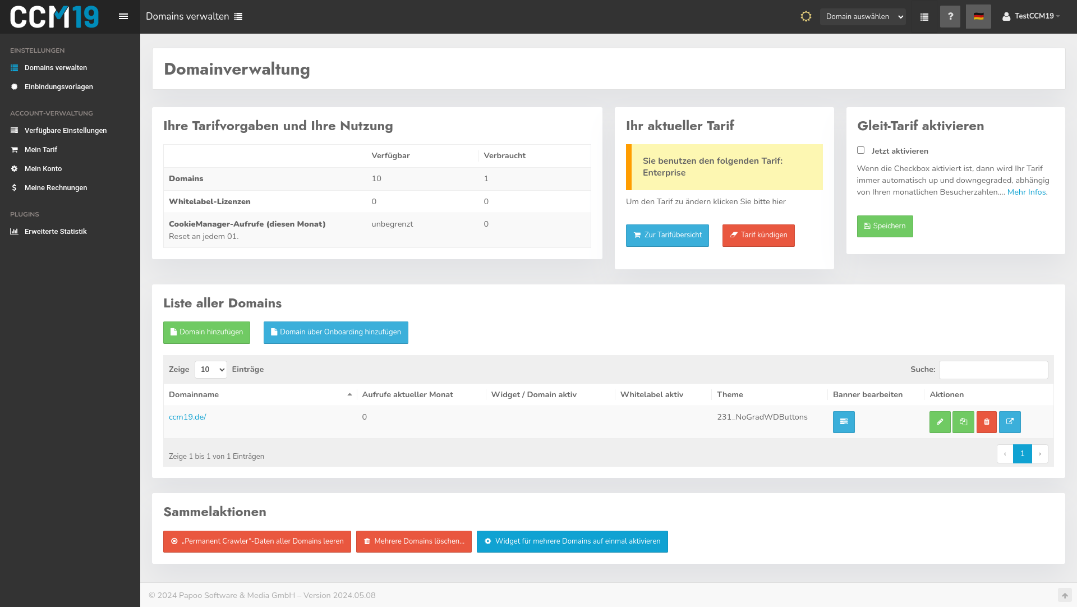This screenshot has width=1077, height=607.
Task: Open the Domain auswählen dropdown
Action: click(863, 16)
